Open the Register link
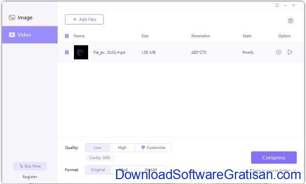Viewport: 306px width, 184px height. pos(30,177)
